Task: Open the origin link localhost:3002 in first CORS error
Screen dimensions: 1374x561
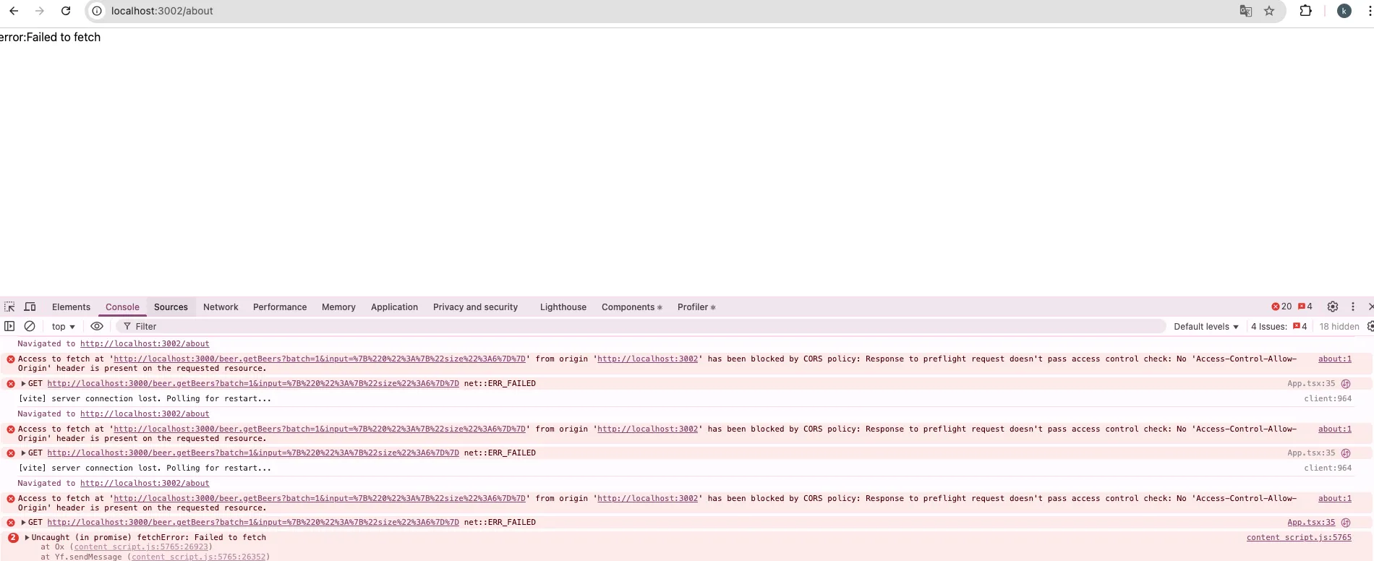Action: (x=647, y=359)
